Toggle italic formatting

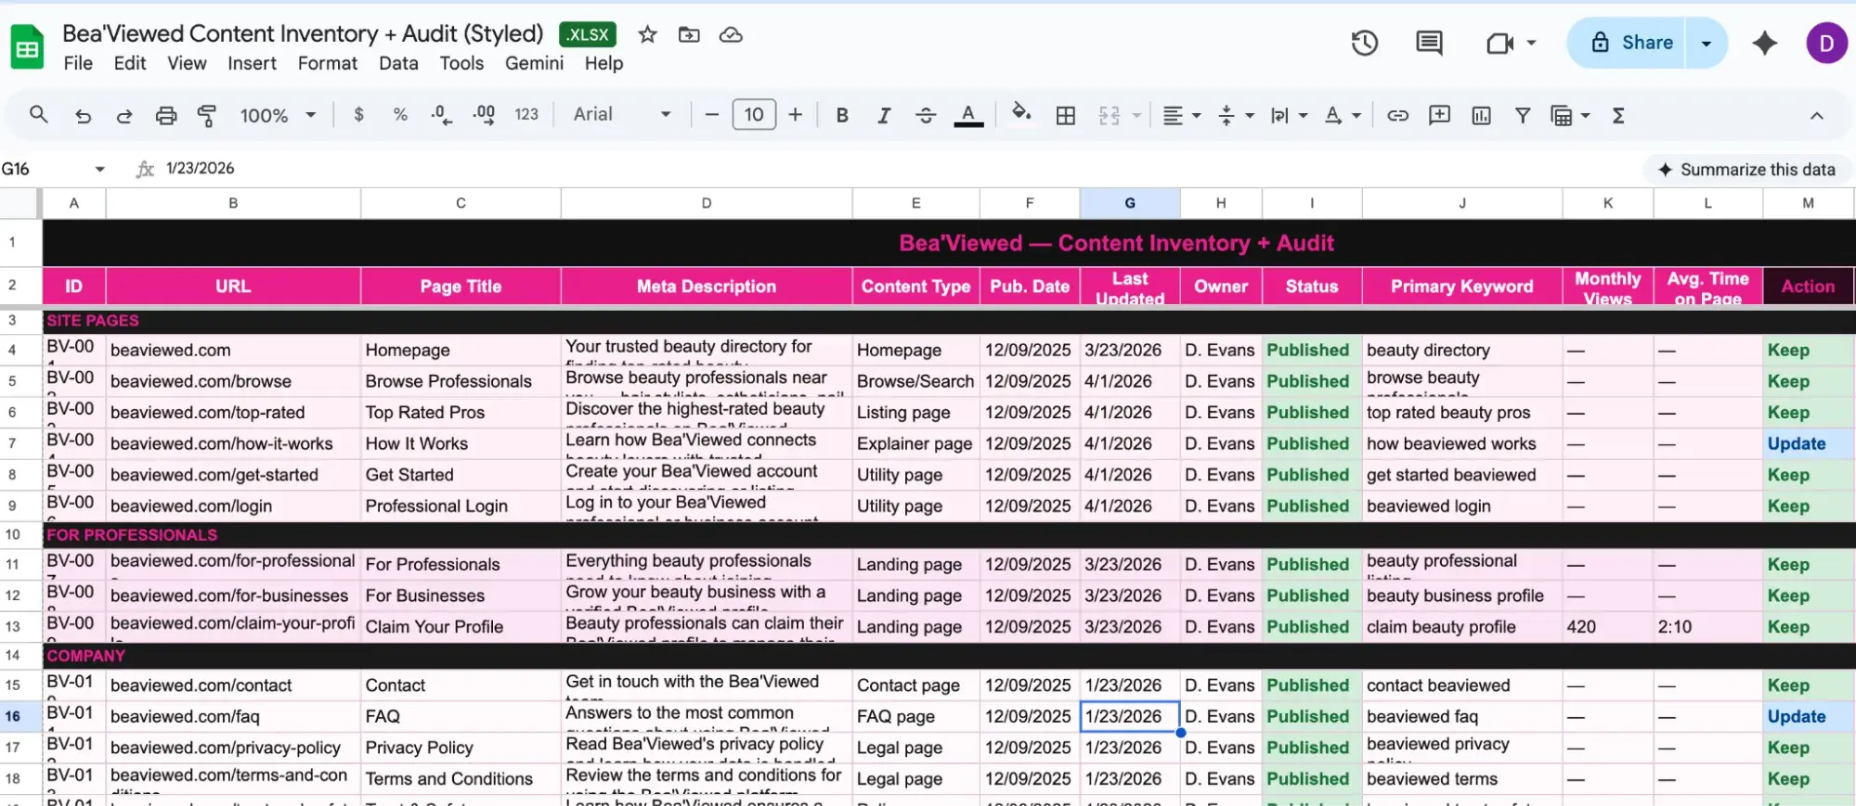884,116
